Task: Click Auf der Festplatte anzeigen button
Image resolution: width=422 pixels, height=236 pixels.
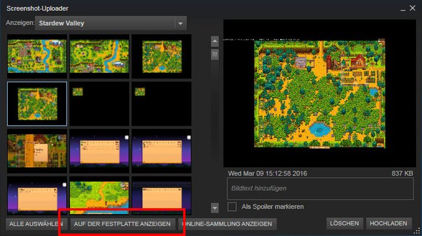Action: tap(123, 224)
